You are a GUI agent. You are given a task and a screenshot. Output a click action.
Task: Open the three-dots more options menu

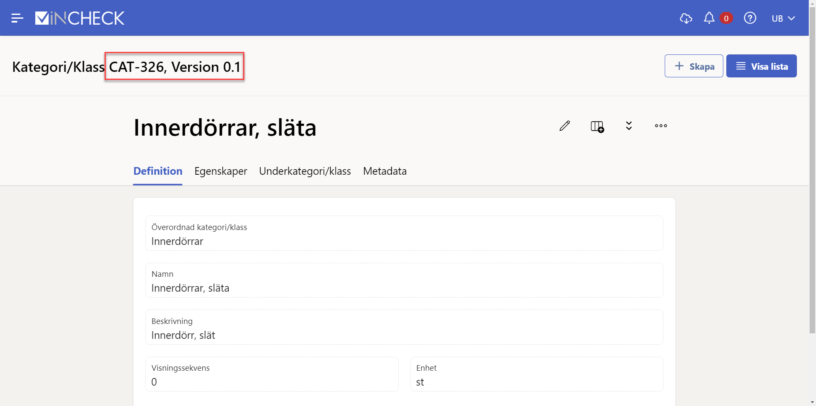click(660, 126)
